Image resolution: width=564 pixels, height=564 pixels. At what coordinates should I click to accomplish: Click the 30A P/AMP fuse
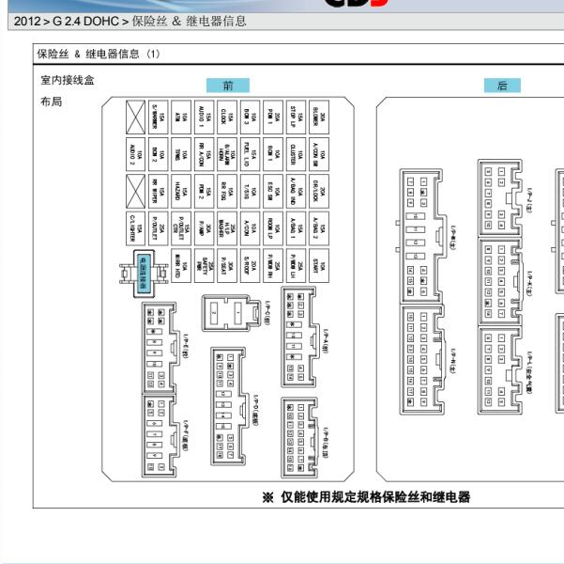pos(204,228)
